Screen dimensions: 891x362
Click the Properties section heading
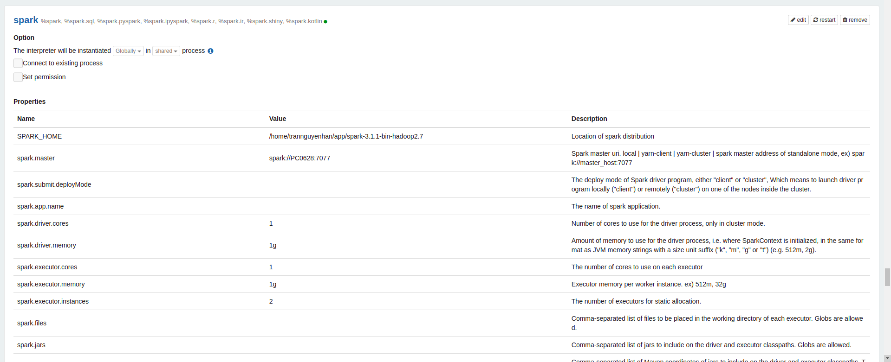point(29,102)
